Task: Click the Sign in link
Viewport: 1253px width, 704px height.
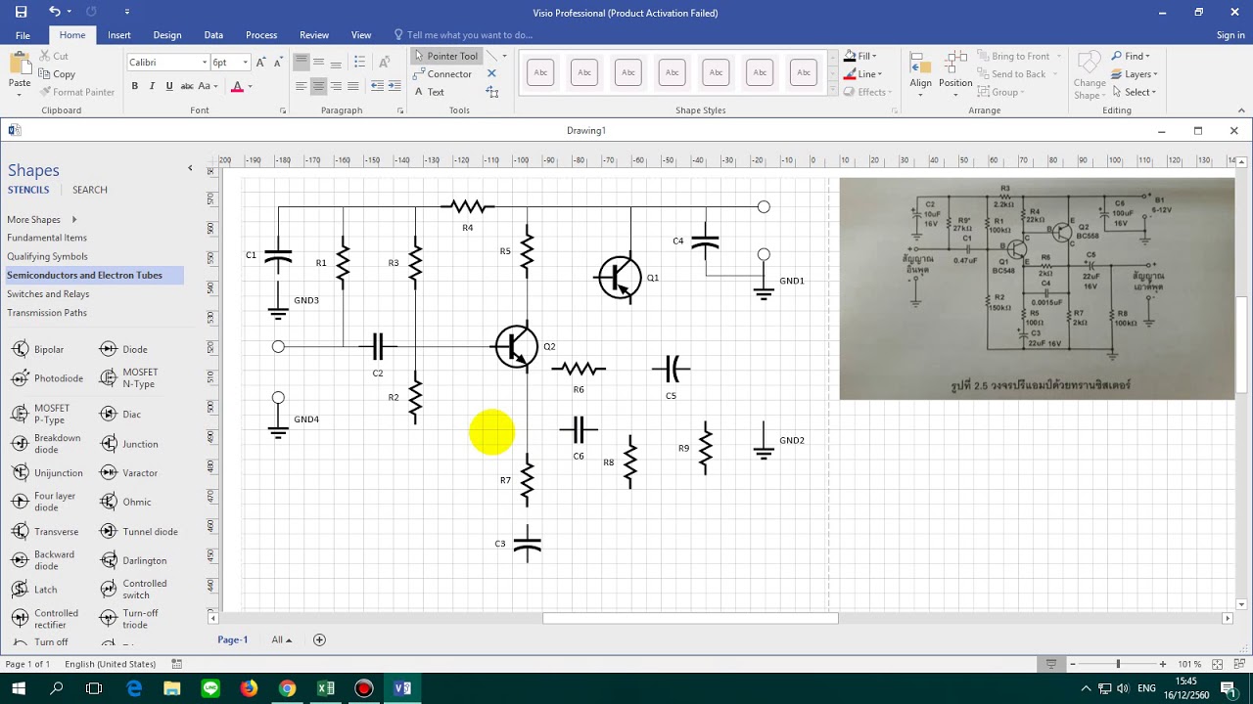Action: (1230, 35)
